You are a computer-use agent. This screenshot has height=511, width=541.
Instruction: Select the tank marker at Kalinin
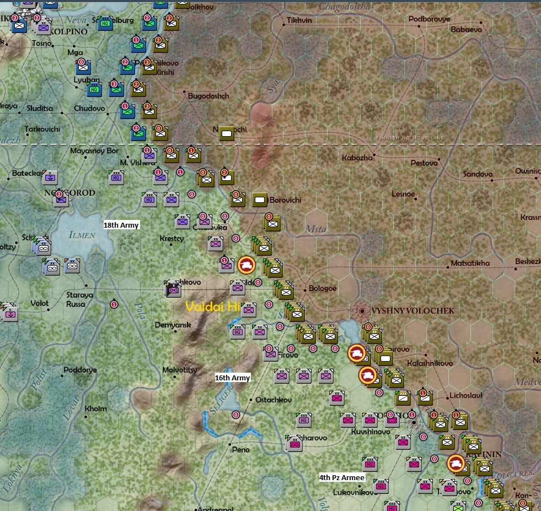tap(456, 464)
